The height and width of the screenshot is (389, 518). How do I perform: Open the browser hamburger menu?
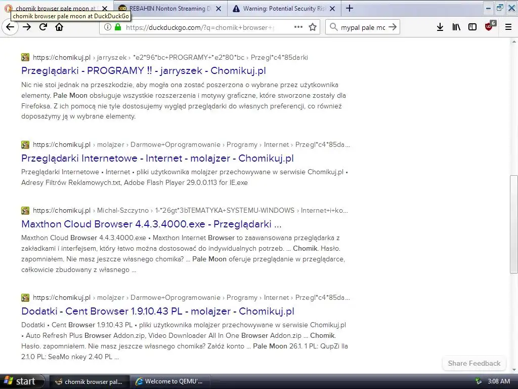pos(508,27)
